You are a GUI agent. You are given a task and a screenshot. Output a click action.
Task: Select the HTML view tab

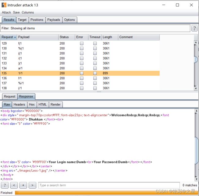[43, 105]
